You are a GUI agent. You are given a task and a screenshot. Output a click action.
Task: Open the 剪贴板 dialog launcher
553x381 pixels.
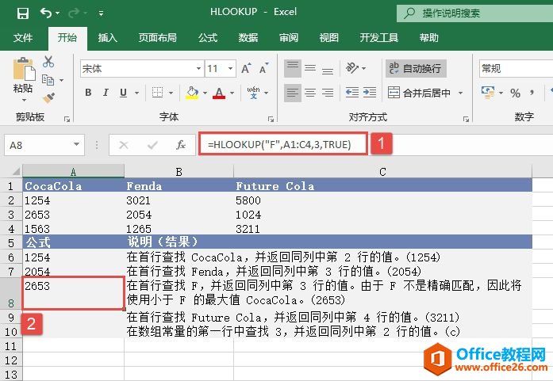click(67, 120)
